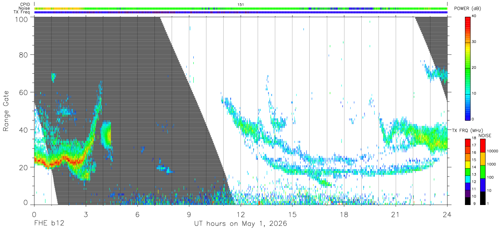
Task: Click the 'FHE b12' station label
Action: (49, 224)
